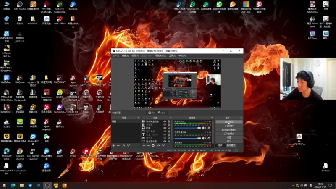
Task: Pop out the 场景 dock panel
Action: (139, 118)
